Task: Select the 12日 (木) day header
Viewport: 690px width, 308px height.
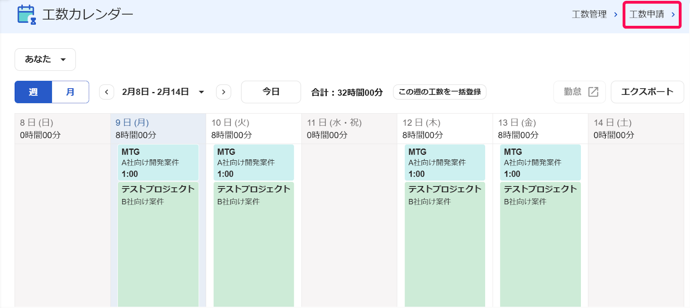Action: click(445, 128)
